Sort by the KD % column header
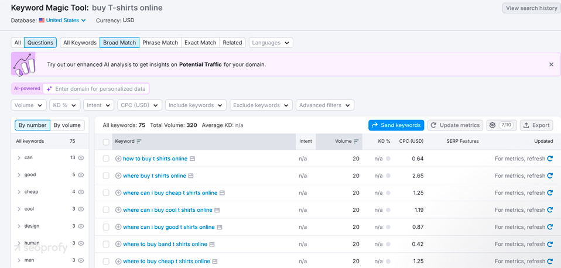 (384, 141)
